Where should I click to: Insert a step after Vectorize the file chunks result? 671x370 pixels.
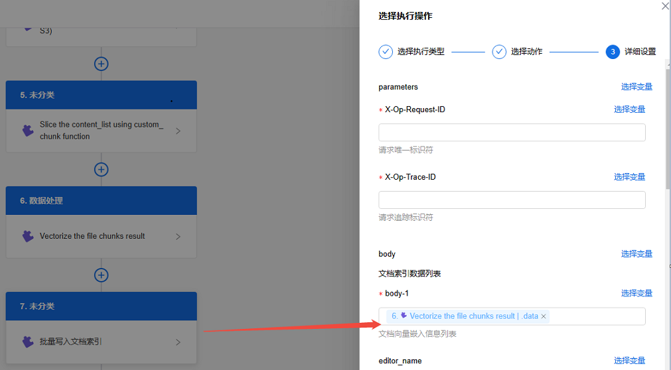point(101,275)
